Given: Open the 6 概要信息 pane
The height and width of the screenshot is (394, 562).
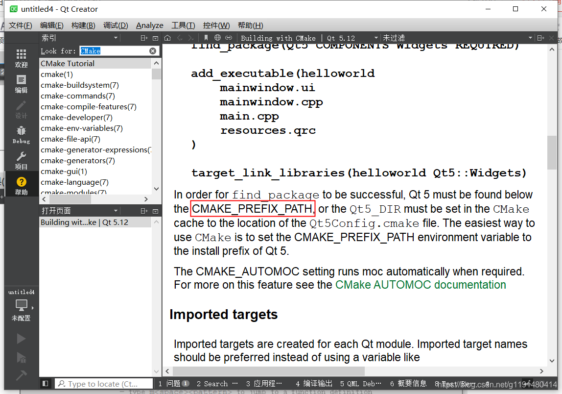Looking at the screenshot, I should (x=408, y=384).
